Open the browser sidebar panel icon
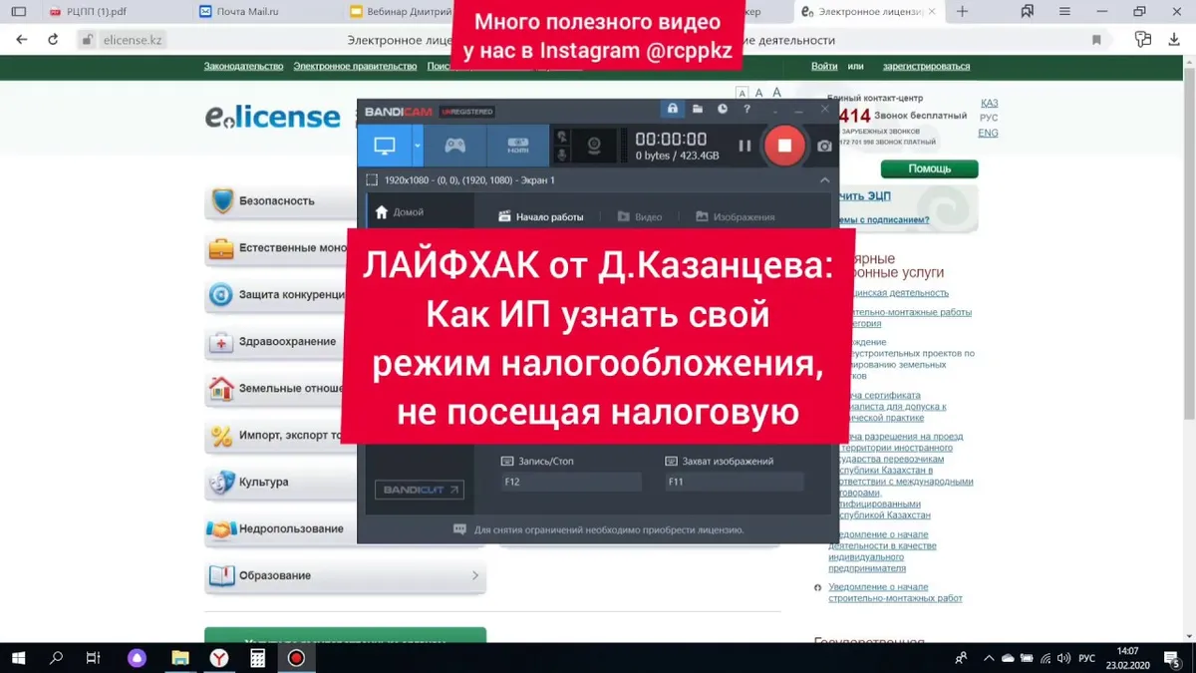 click(19, 12)
